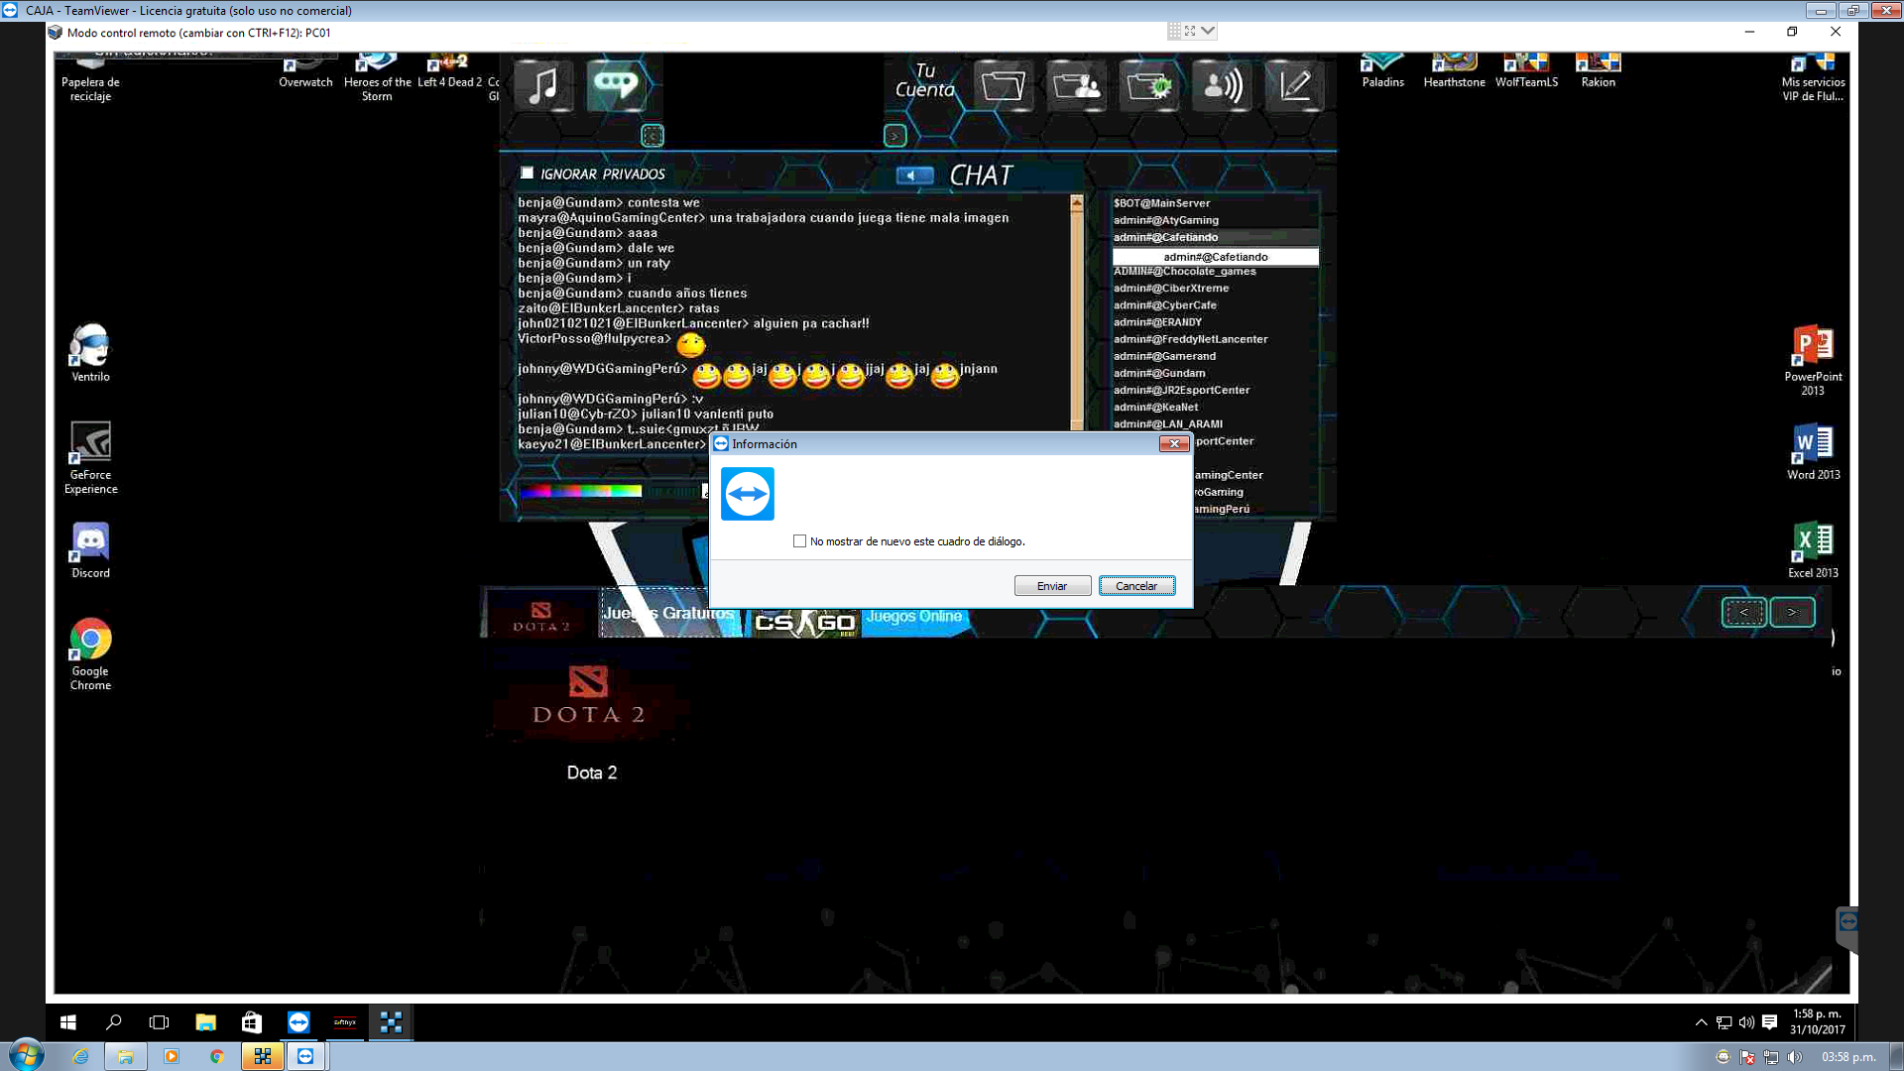Open local Internet Explorer taskbar icon
Image resolution: width=1904 pixels, height=1071 pixels.
click(80, 1057)
